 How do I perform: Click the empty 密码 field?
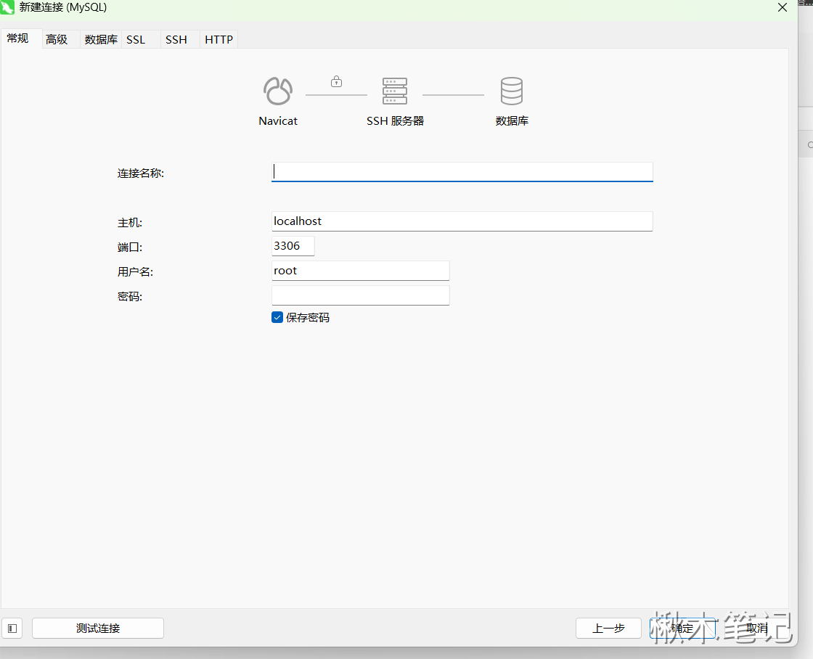[x=360, y=295]
